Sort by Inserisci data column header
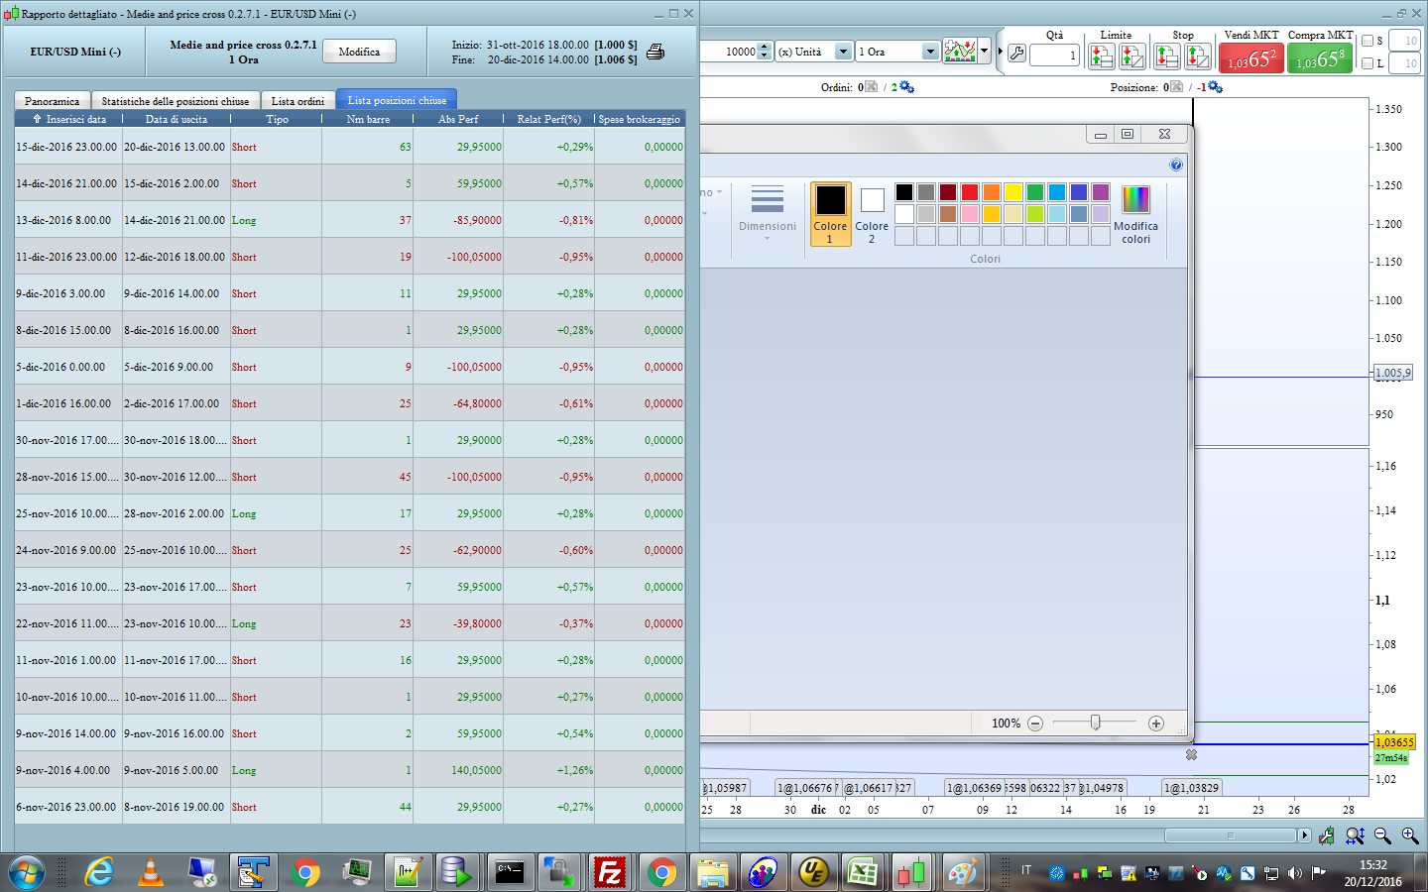The image size is (1428, 892). click(x=68, y=119)
